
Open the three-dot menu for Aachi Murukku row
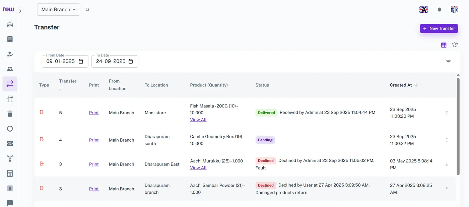(x=447, y=164)
